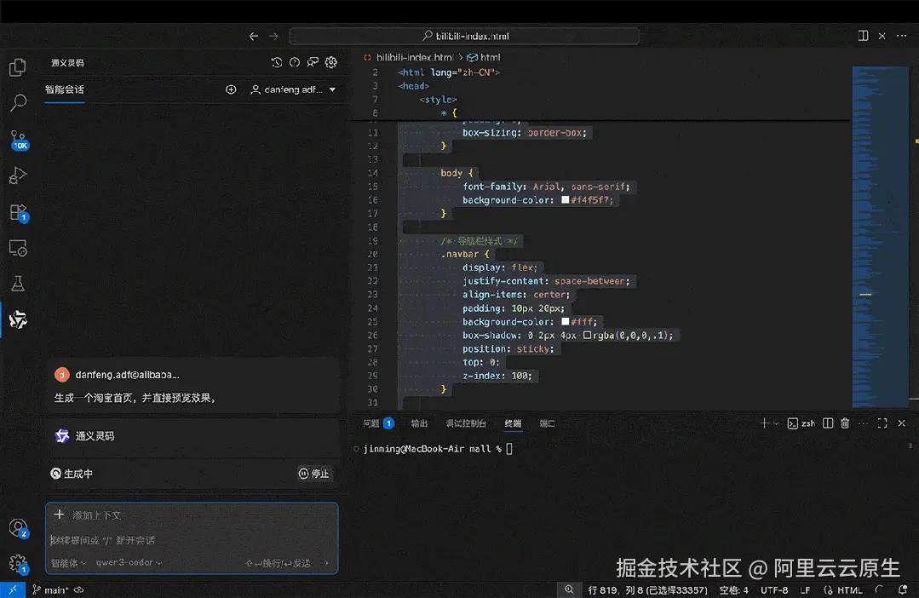
Task: Split the terminal panel
Action: tap(828, 423)
